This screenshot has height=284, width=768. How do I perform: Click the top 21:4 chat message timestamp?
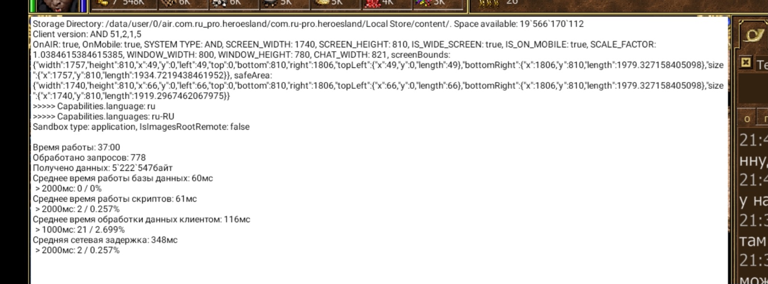(753, 140)
